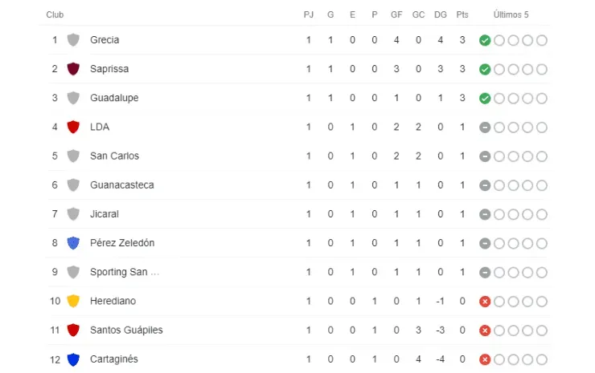The width and height of the screenshot is (595, 373).
Task: Click the LDA red shield icon
Action: coord(73,127)
